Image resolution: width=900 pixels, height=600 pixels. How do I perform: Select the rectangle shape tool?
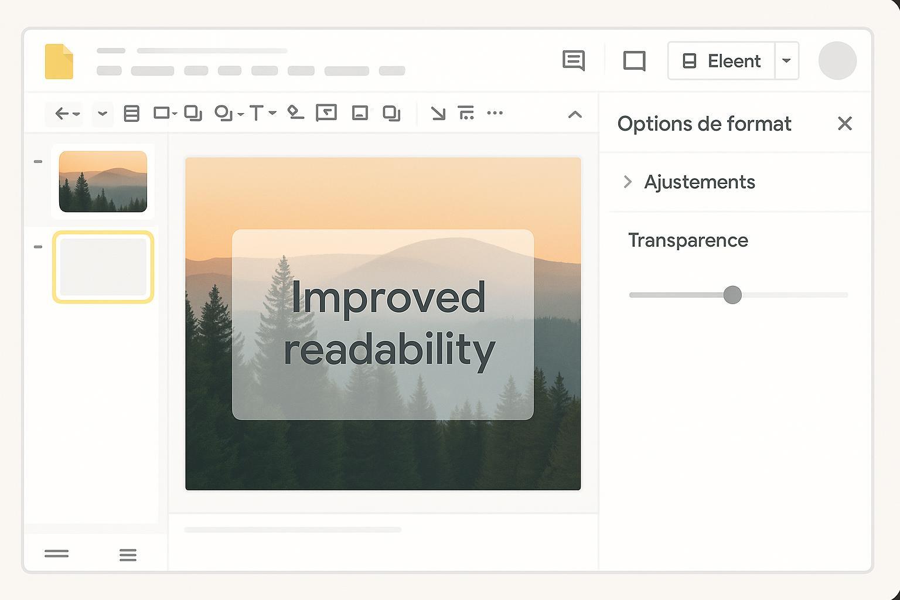click(x=161, y=113)
